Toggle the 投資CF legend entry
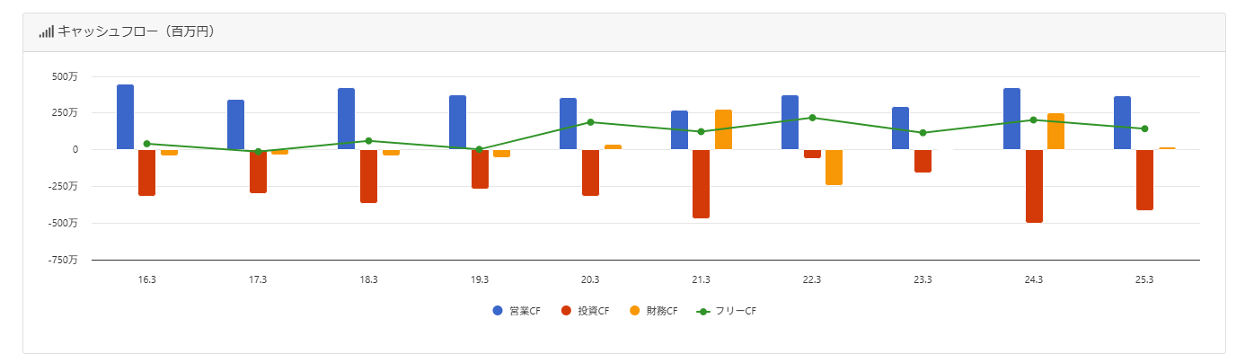 [586, 311]
